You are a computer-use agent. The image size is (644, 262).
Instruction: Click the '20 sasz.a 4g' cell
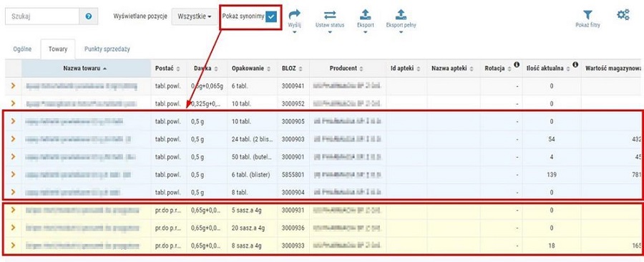[252, 228]
